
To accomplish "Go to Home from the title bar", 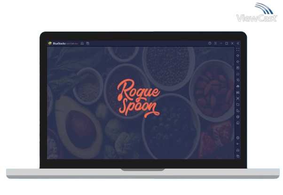I will tap(82, 43).
